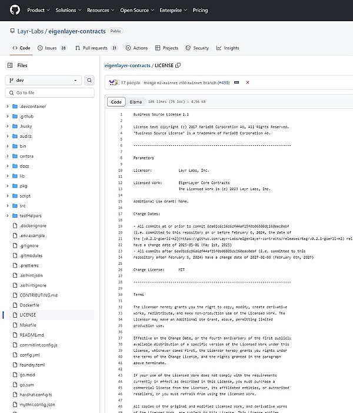This screenshot has height=413, width=353.
Task: Click the Pricing menu link
Action: [200, 10]
